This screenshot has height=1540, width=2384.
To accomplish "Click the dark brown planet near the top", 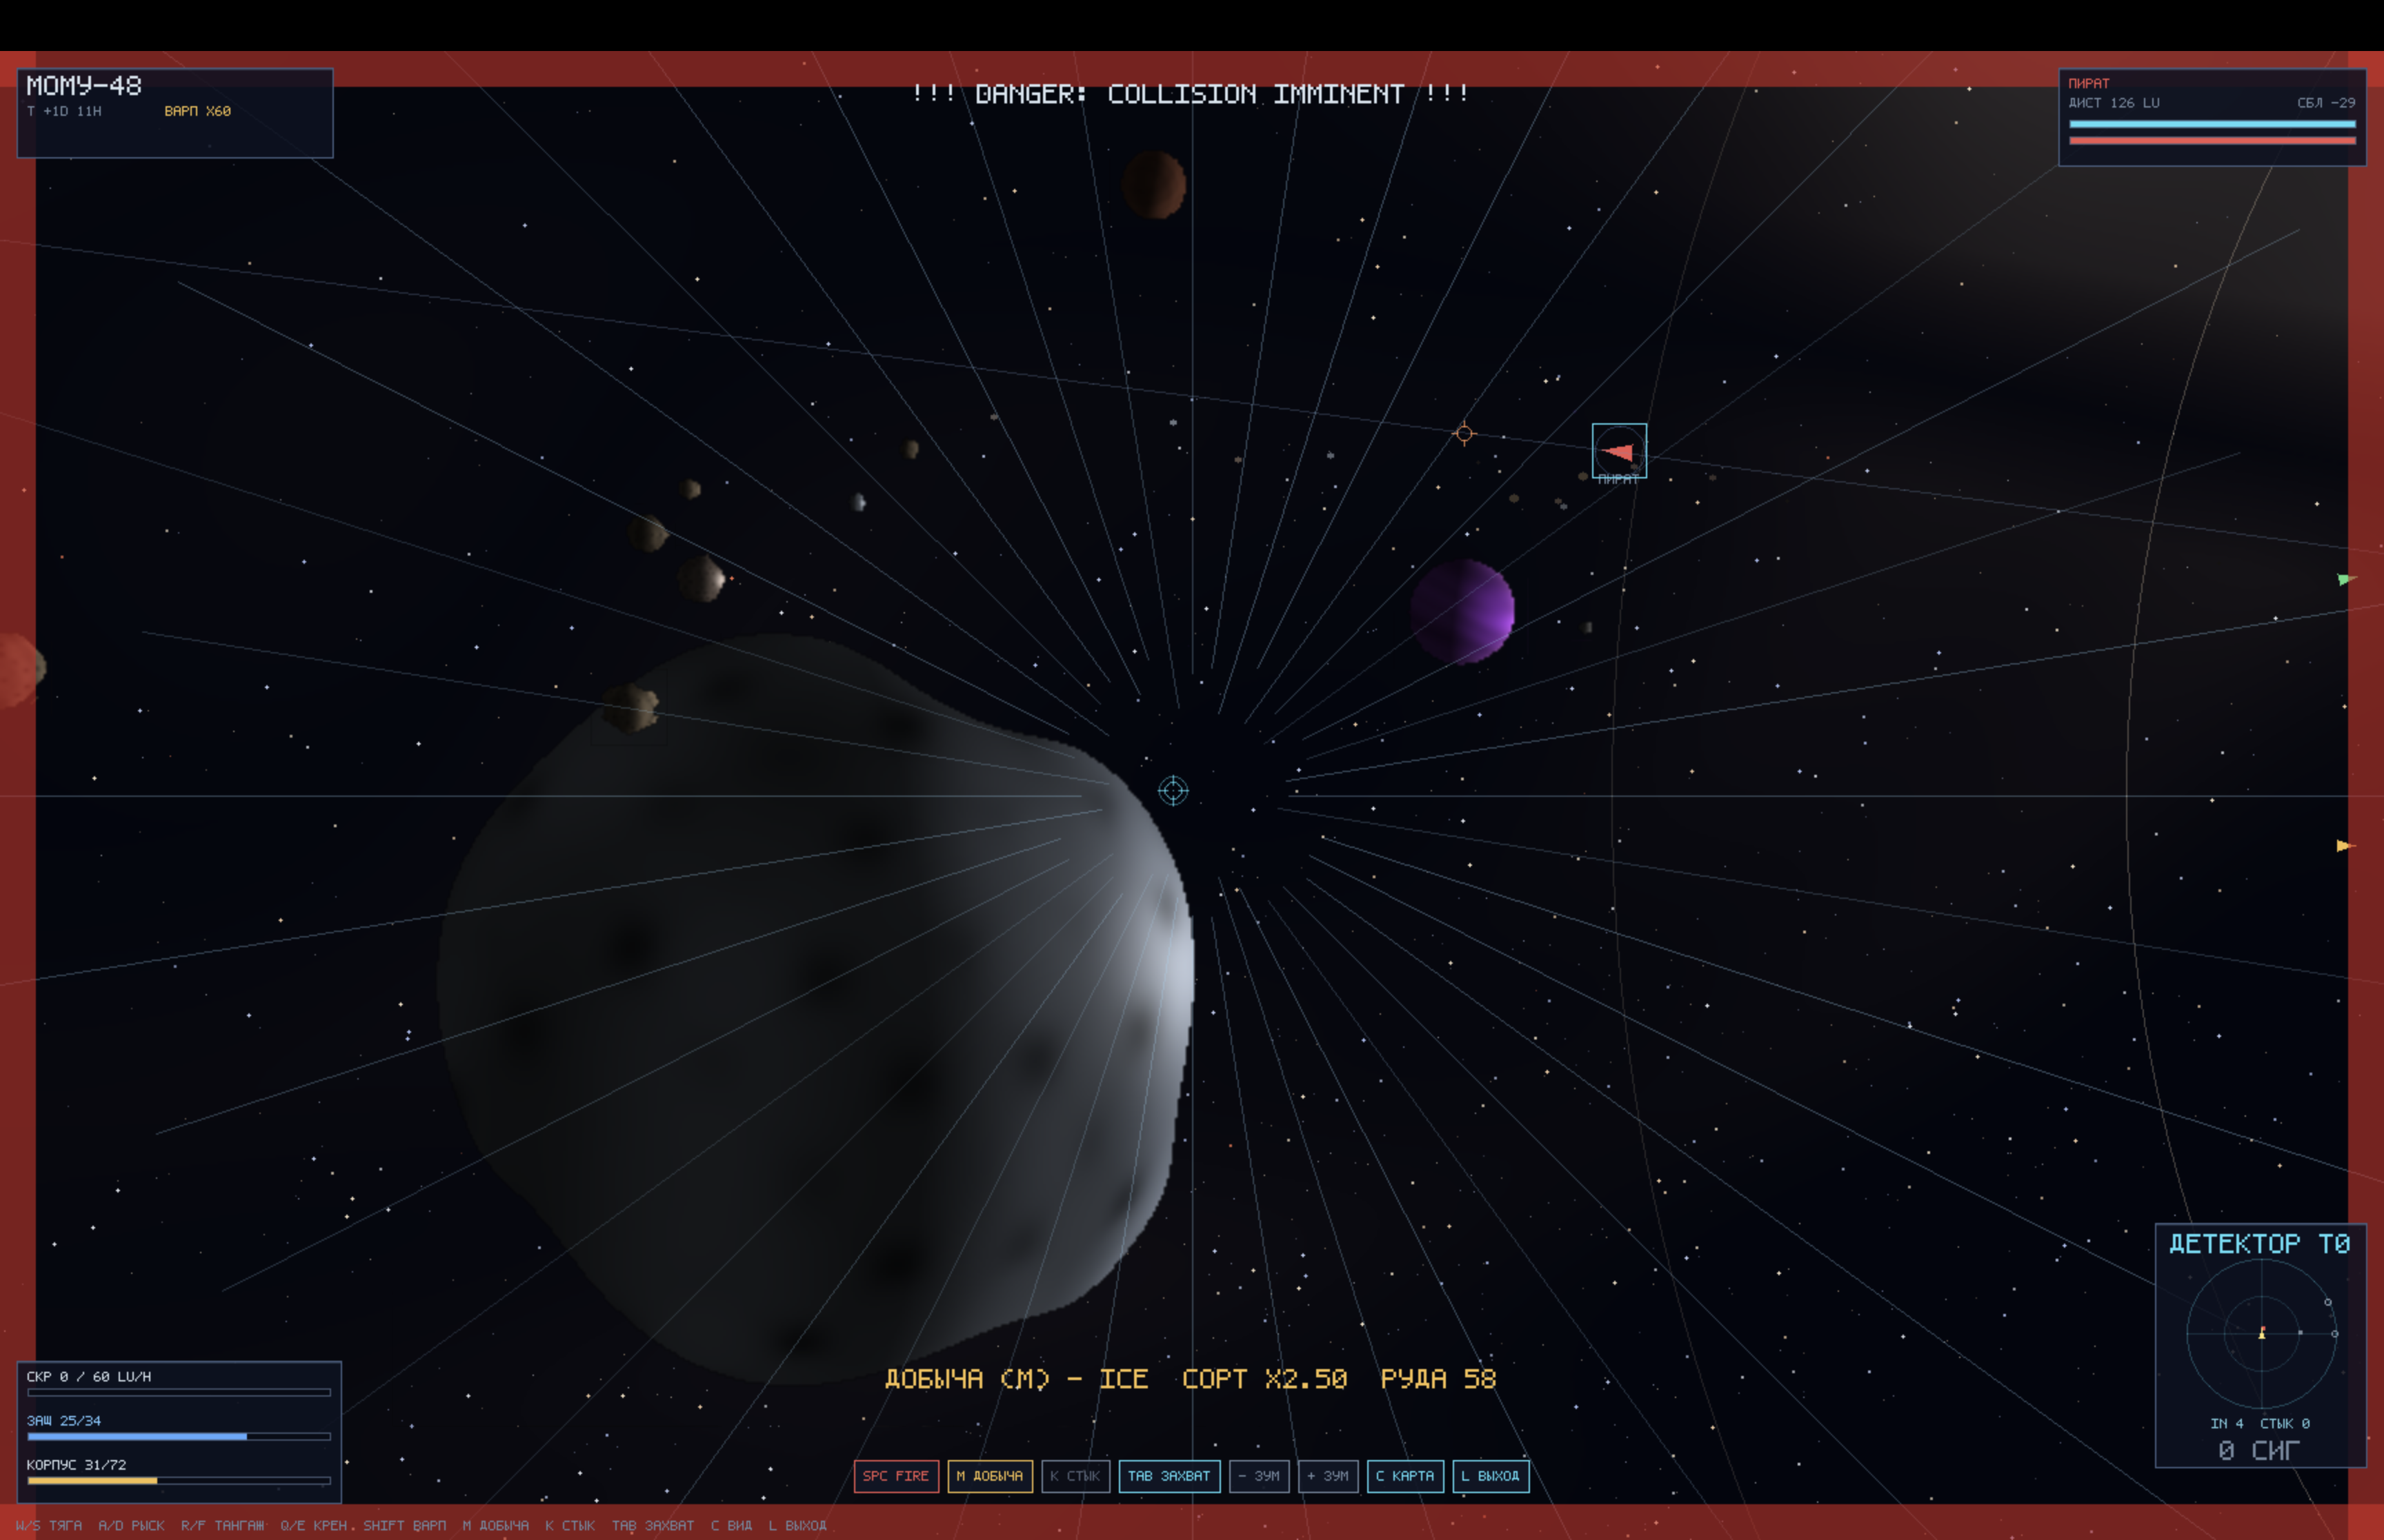I will [x=1153, y=185].
